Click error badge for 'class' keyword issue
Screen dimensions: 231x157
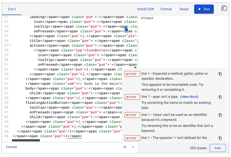tap(132, 115)
